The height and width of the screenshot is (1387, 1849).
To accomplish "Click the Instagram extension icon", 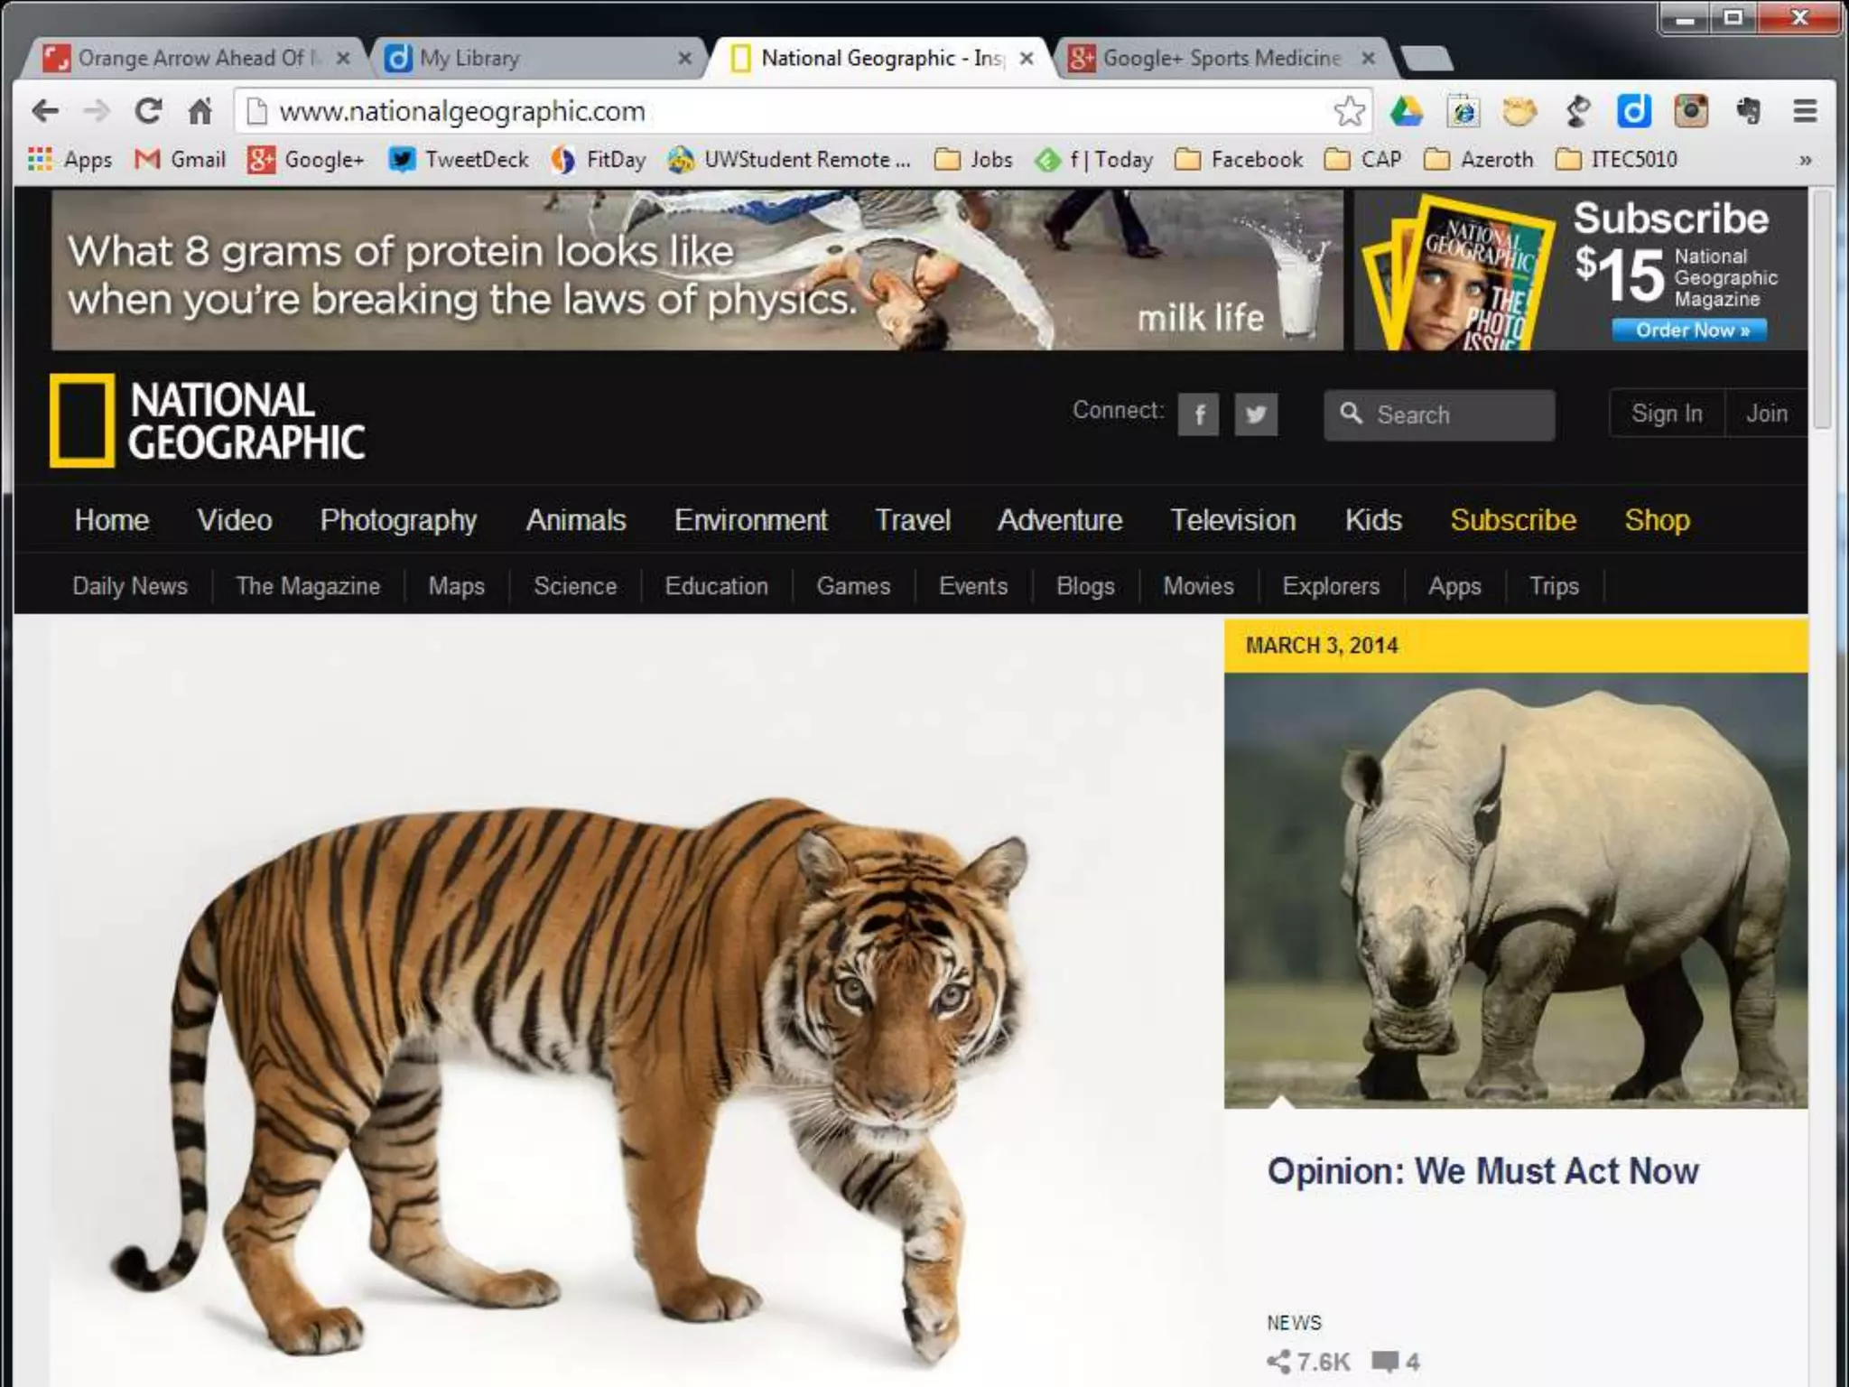I will (1691, 111).
